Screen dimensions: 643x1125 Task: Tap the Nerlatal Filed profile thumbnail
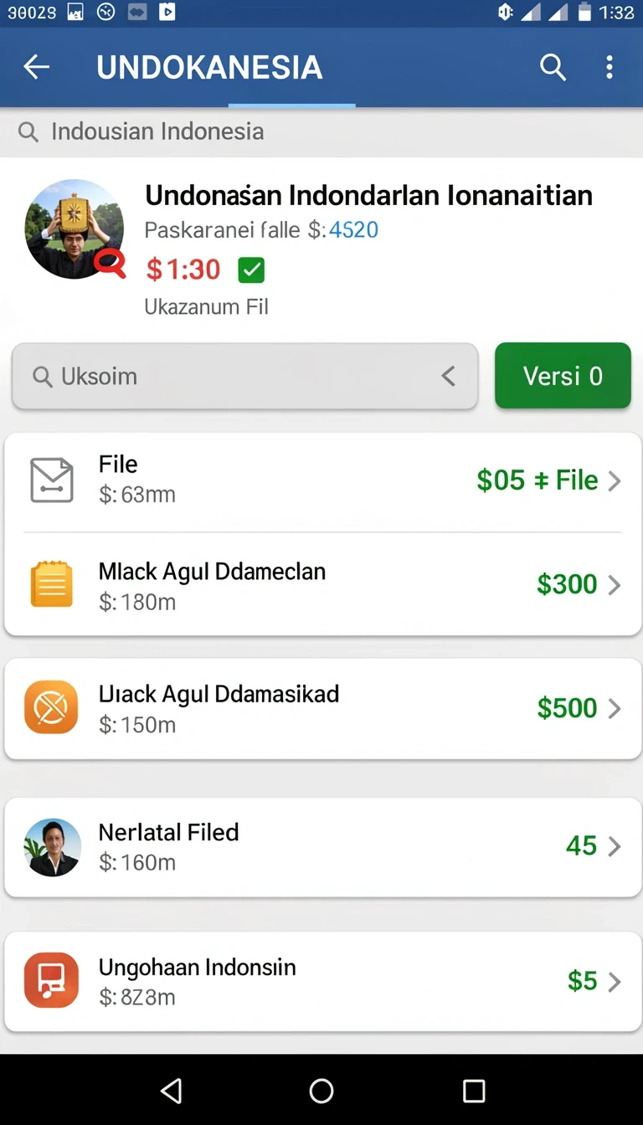click(53, 847)
